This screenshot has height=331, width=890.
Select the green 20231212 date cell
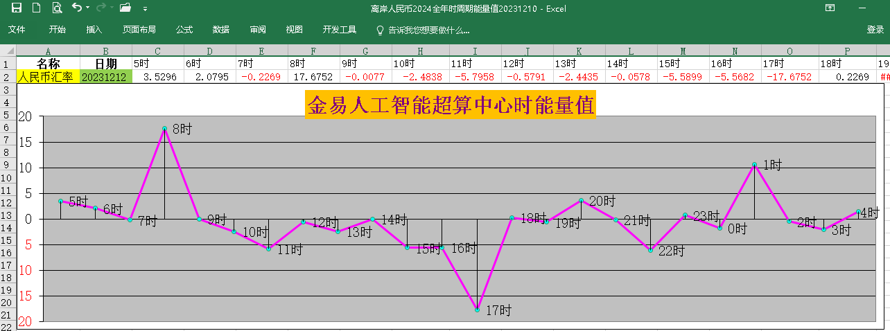[x=105, y=77]
